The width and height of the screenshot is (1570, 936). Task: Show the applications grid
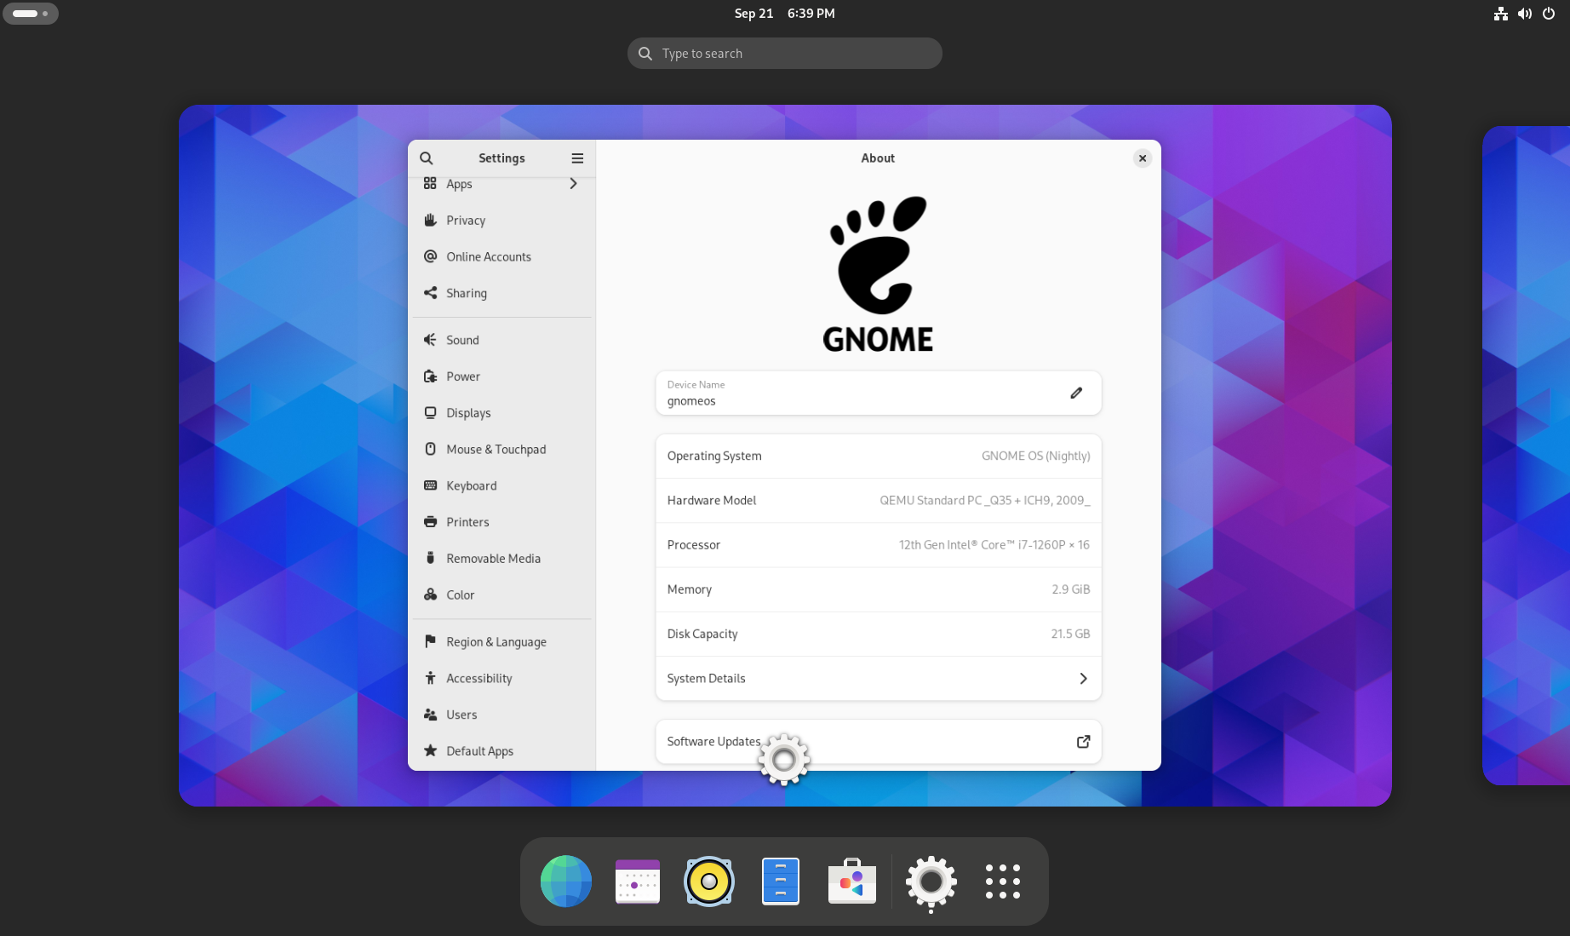click(1002, 881)
